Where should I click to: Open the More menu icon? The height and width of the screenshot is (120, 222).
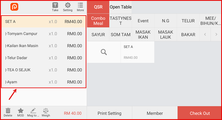point(80,7)
